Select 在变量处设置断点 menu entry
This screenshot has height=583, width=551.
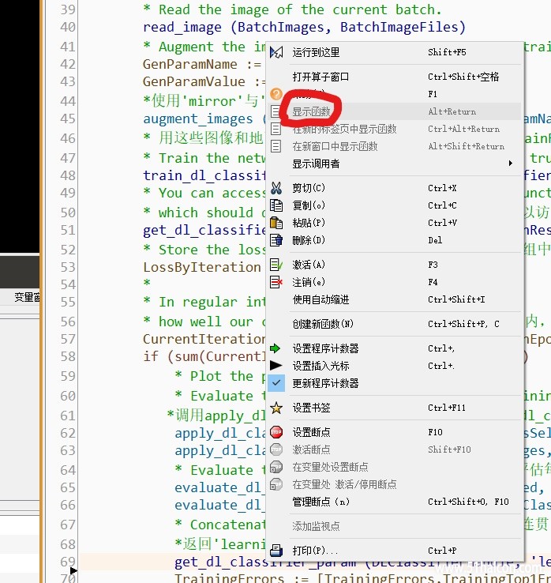tap(395, 467)
